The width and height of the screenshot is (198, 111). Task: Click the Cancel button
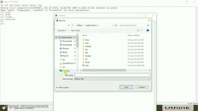pyautogui.click(x=142, y=87)
